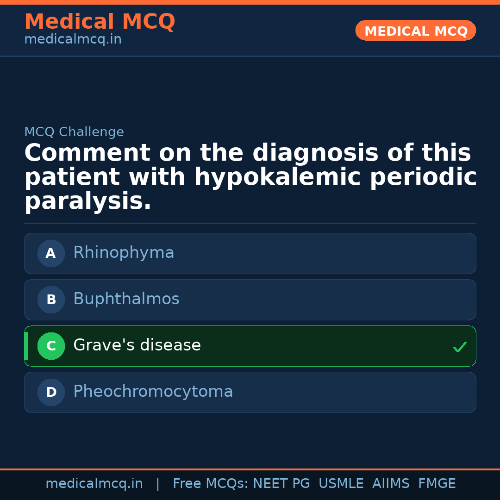
Task: Click the MCQ Challenge label
Action: (x=74, y=132)
